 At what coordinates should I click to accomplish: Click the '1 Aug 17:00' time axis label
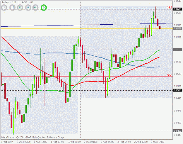tap(57, 142)
